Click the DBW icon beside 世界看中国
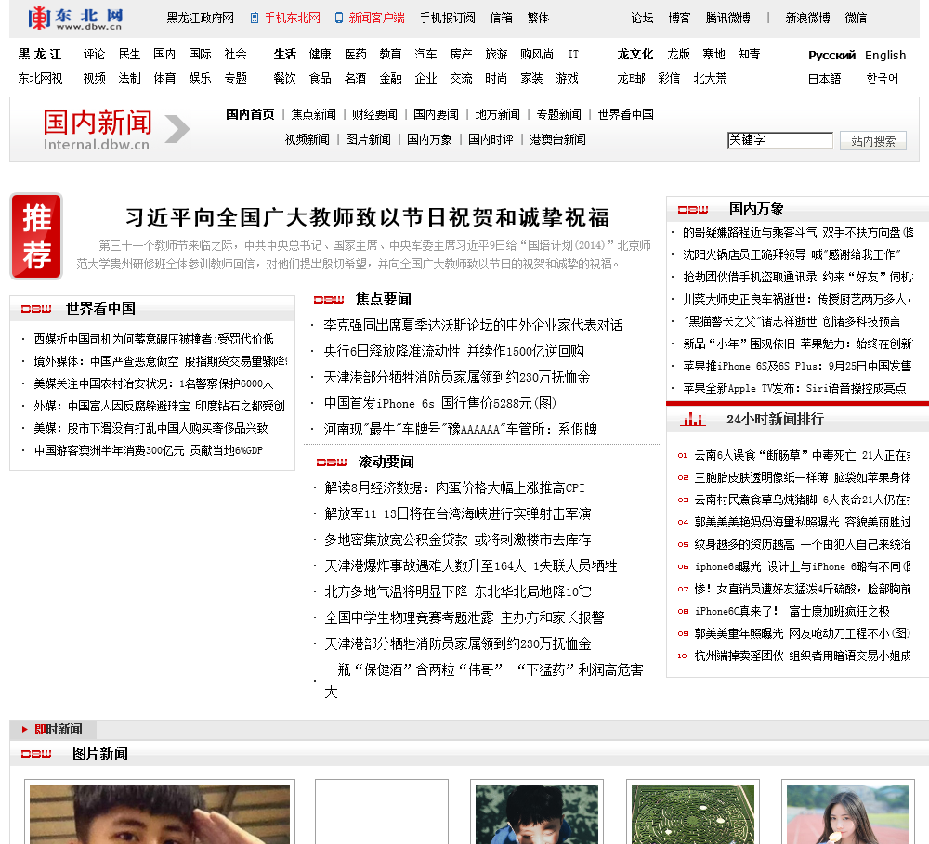Screen dimensions: 929x844 [36, 308]
